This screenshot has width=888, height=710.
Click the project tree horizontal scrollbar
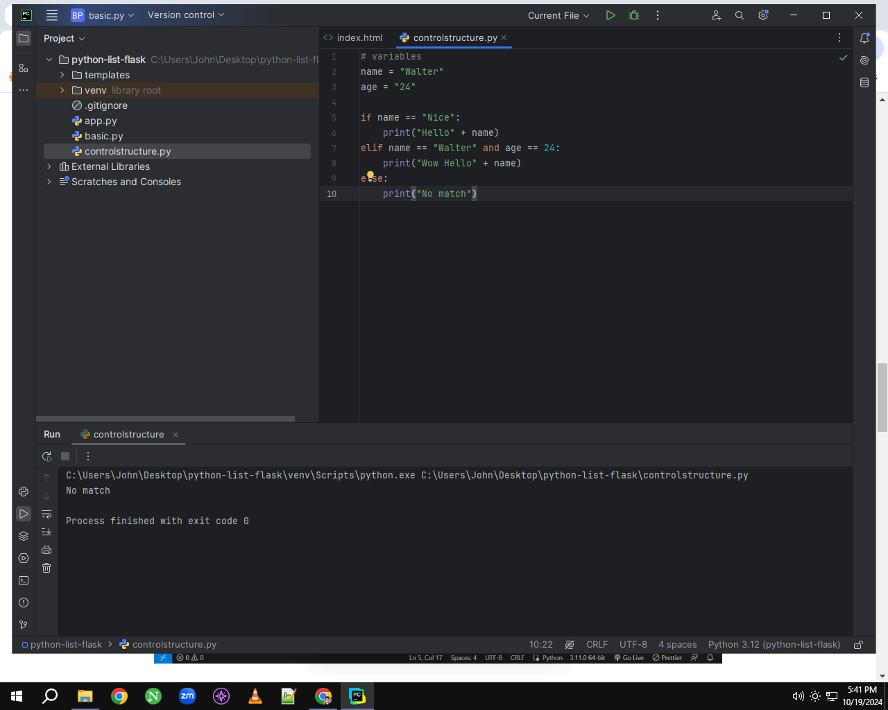click(165, 419)
